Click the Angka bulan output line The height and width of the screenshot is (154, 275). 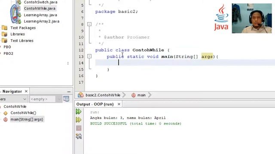point(128,118)
